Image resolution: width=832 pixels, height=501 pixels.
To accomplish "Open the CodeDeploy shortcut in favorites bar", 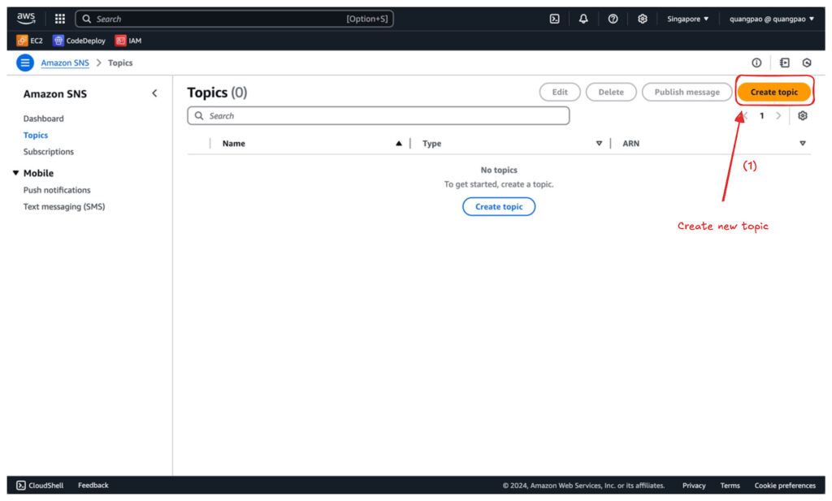I will [x=79, y=41].
